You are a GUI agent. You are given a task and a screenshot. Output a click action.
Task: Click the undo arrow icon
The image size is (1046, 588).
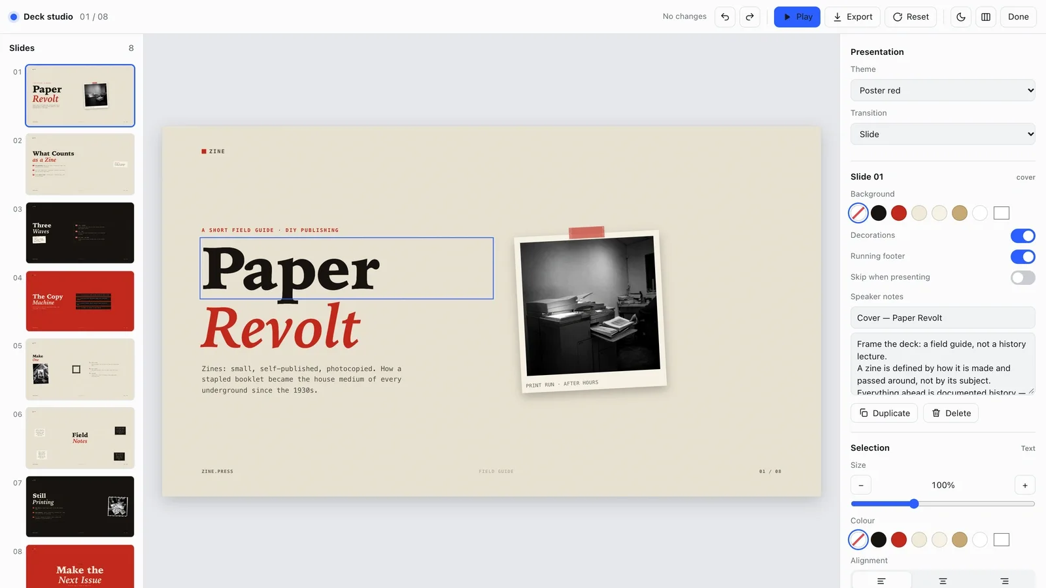725,17
